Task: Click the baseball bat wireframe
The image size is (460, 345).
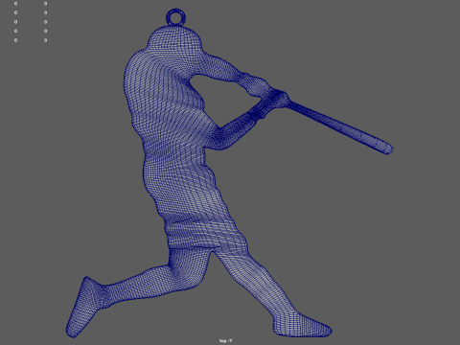Action: 341,127
